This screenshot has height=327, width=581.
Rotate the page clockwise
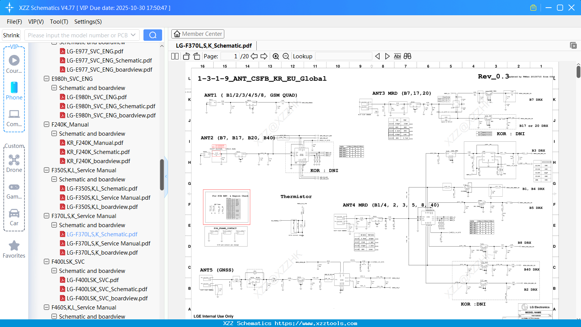196,56
